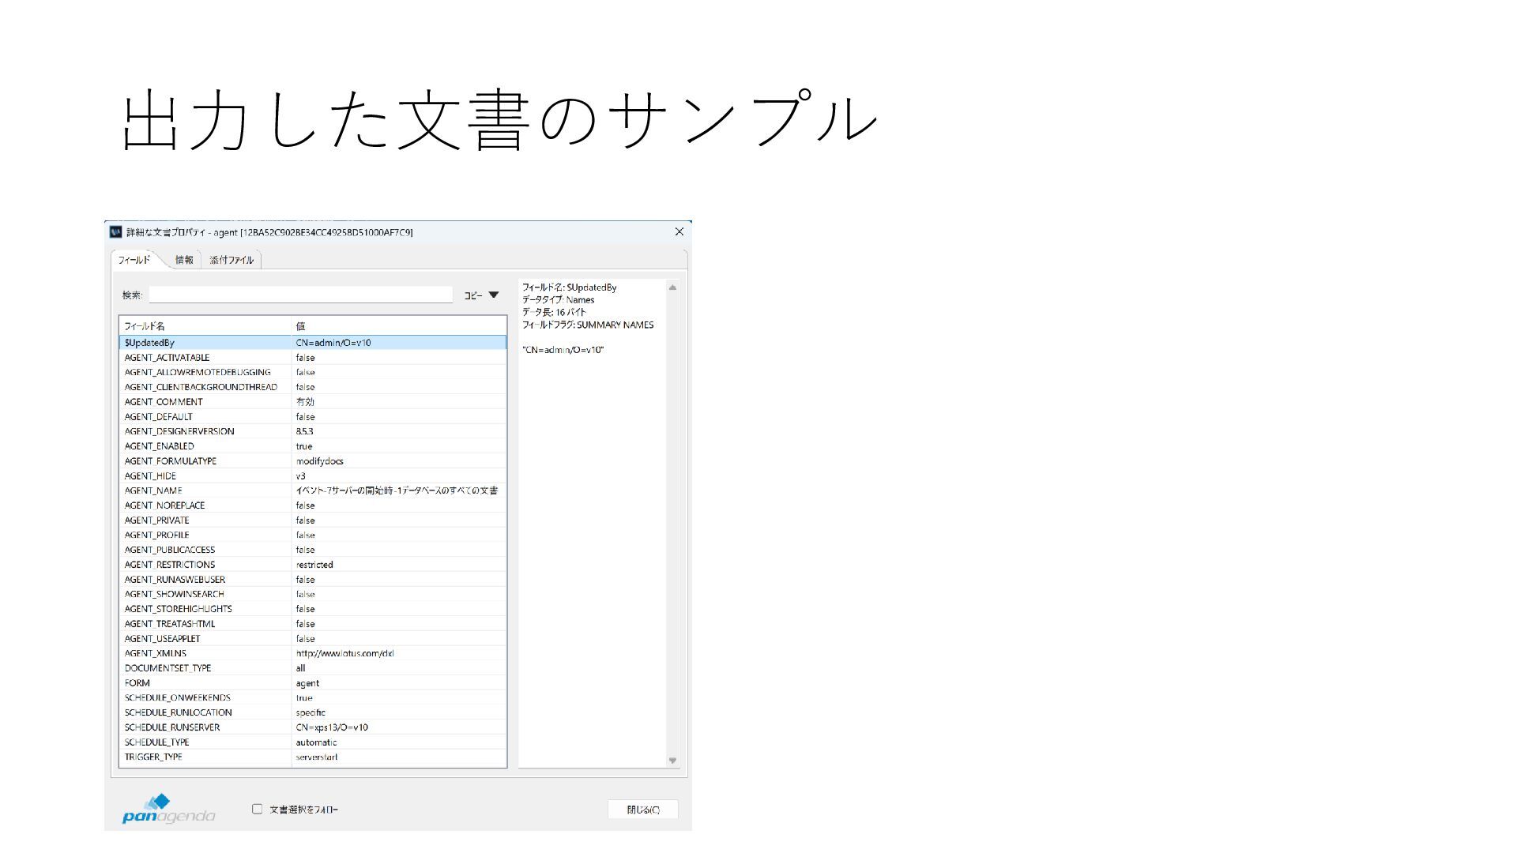This screenshot has height=853, width=1517.
Task: Sort by フィールド名 column header
Action: click(x=204, y=326)
